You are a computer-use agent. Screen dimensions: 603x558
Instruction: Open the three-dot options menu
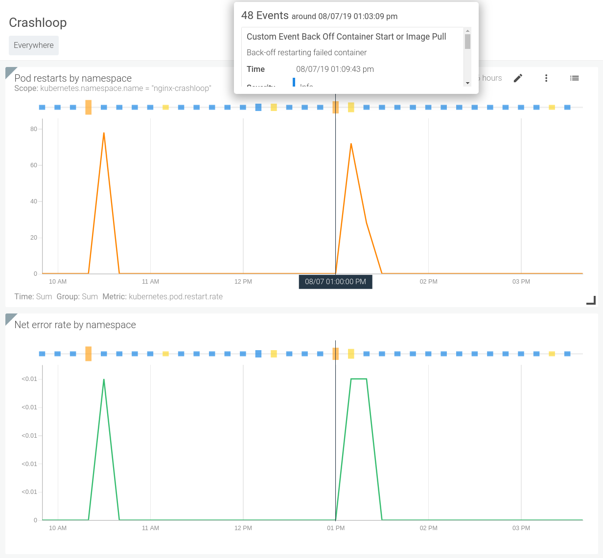point(546,78)
